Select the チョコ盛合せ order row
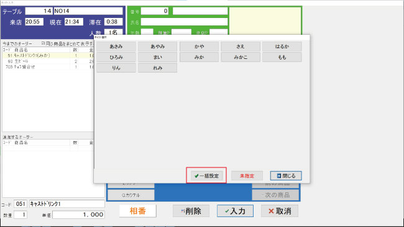This screenshot has height=227, width=404. [x=48, y=67]
